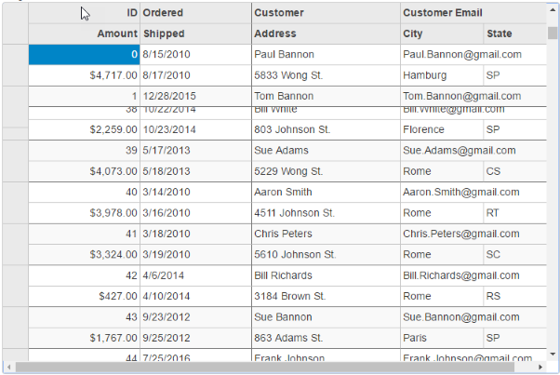Screen dimensions: 560x375
Task: Sort by the Customer column header
Action: 326,13
